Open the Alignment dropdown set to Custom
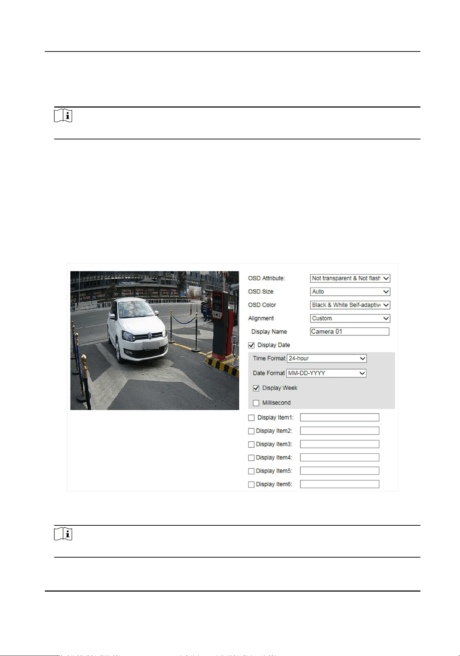The width and height of the screenshot is (460, 656). pyautogui.click(x=350, y=318)
